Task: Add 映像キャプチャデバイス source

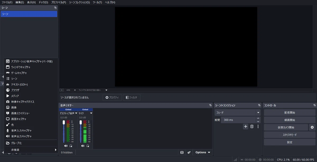Action: [31, 102]
